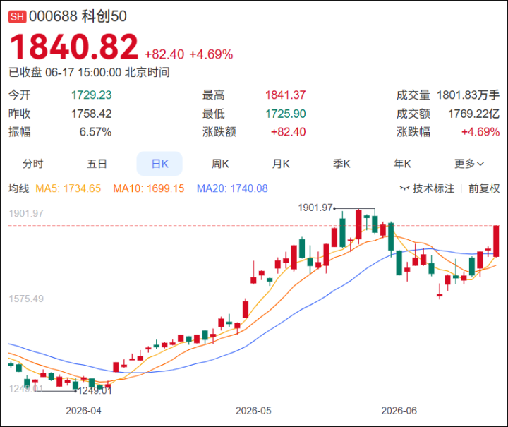Select the 季K quarterly chart tab
This screenshot has height=427, width=508.
point(341,164)
